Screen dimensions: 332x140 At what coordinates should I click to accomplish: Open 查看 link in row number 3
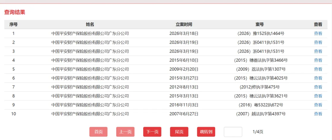click(318, 51)
